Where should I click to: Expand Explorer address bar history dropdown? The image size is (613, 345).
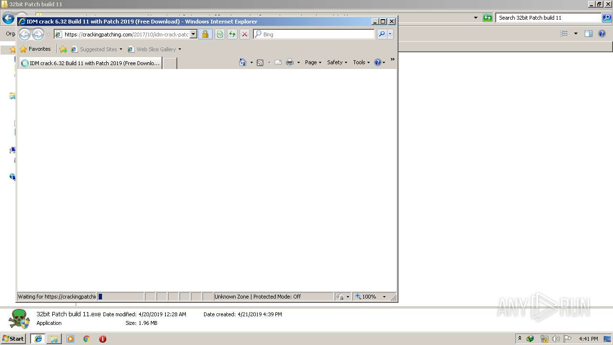(x=476, y=18)
